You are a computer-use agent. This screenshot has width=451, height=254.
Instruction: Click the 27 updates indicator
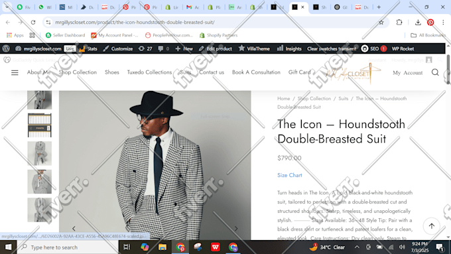[145, 48]
